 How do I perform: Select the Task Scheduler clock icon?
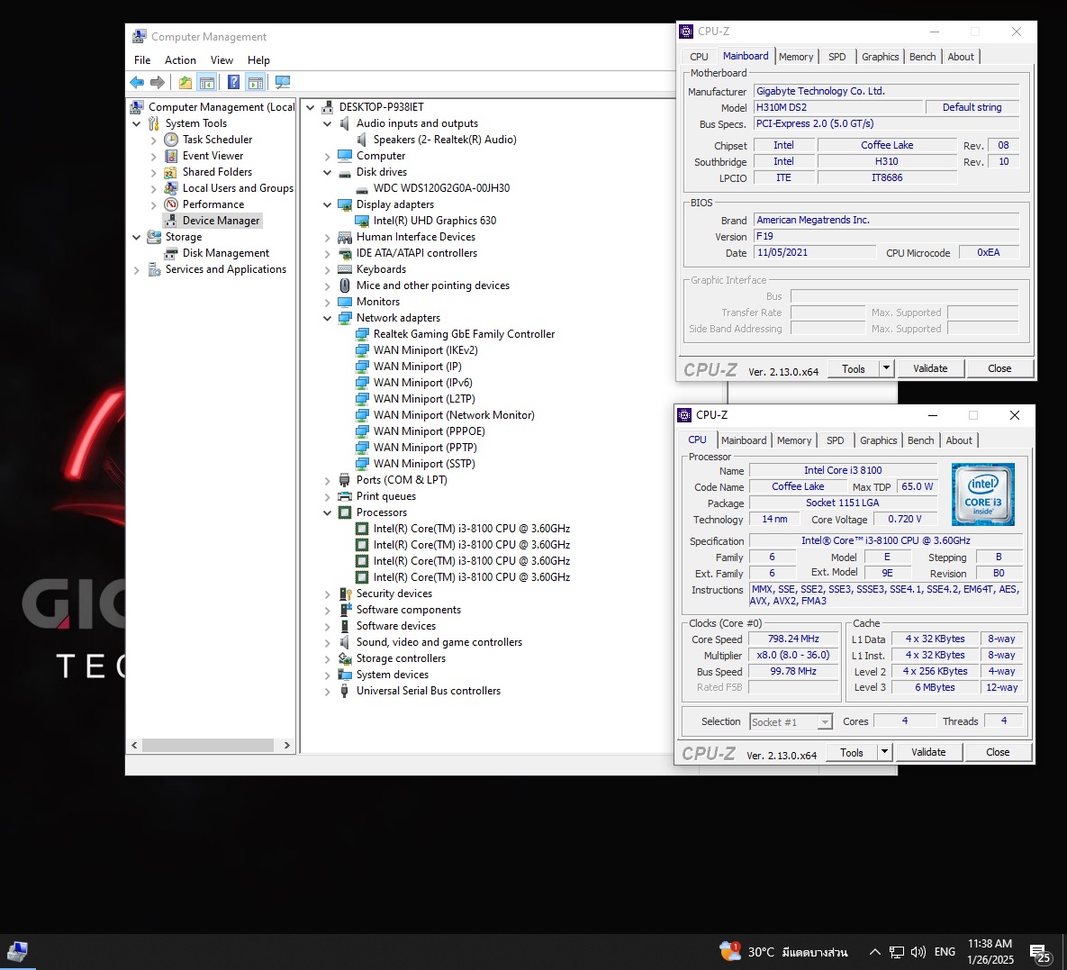171,140
